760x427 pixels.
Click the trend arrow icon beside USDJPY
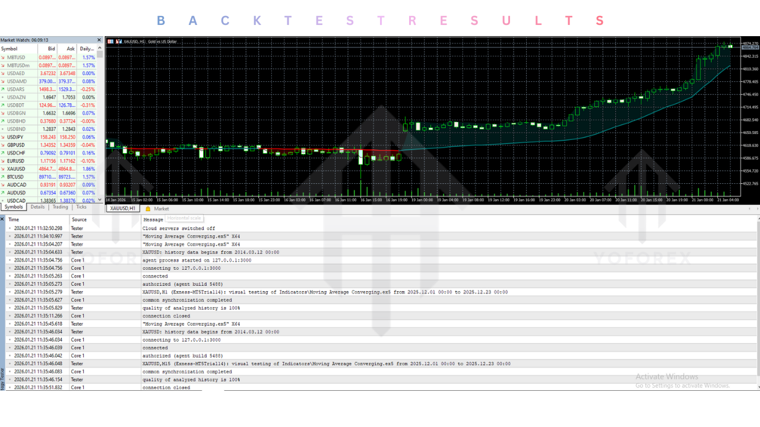pos(4,137)
